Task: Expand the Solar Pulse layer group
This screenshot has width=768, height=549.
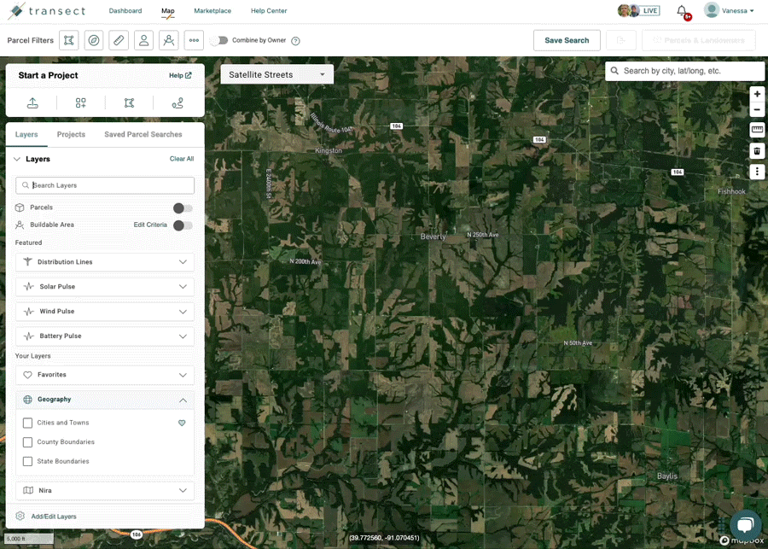Action: tap(105, 287)
